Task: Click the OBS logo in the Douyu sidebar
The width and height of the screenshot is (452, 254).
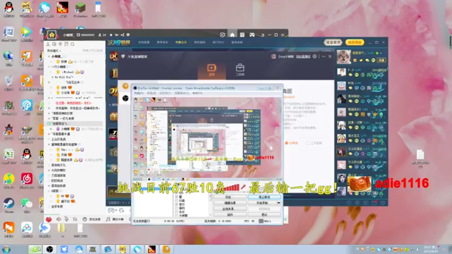Action: pos(125,98)
